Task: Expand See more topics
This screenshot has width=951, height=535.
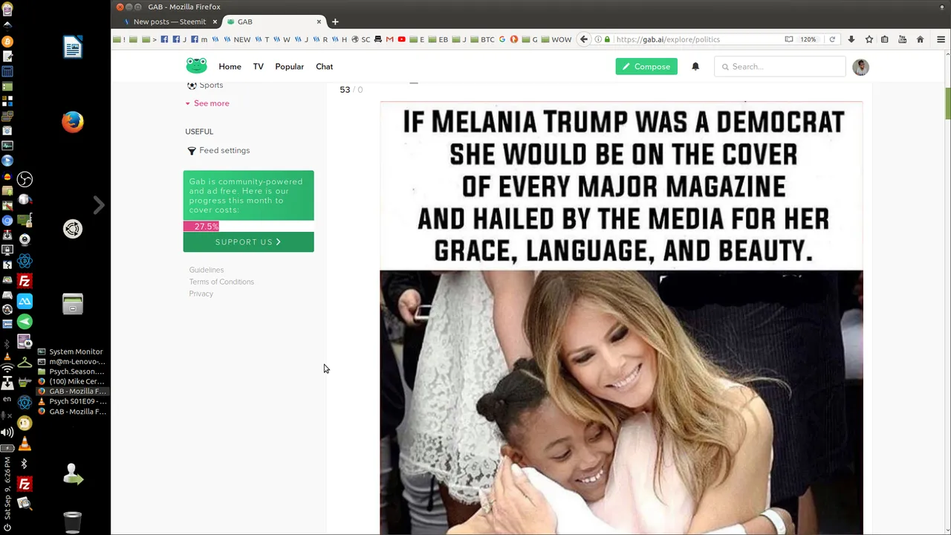Action: 207,103
